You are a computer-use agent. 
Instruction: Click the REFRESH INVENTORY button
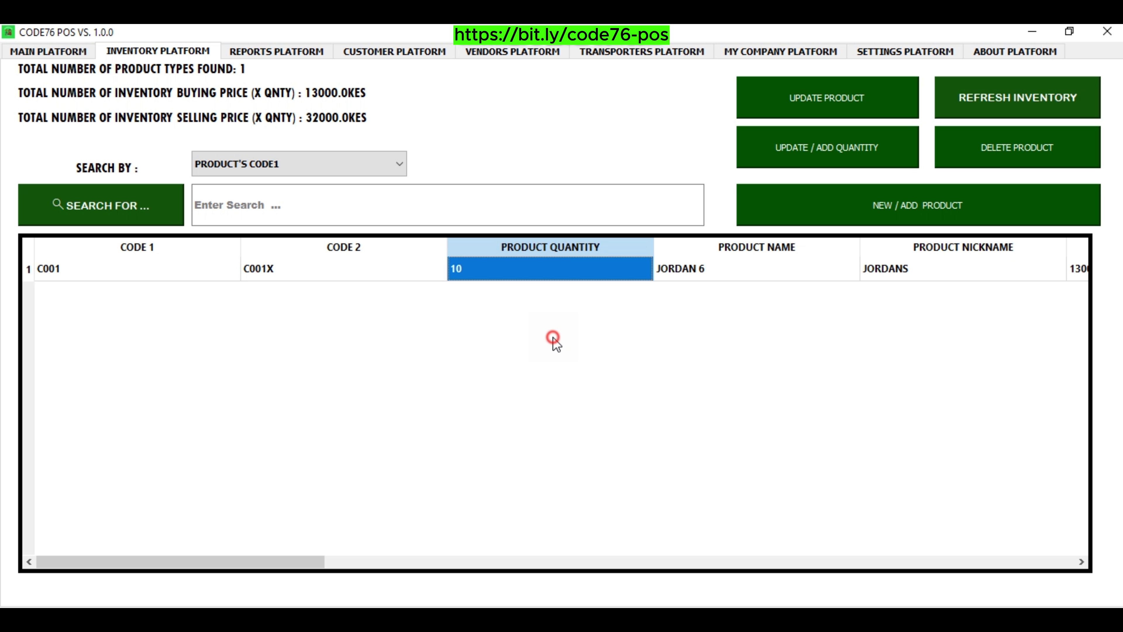(1017, 97)
